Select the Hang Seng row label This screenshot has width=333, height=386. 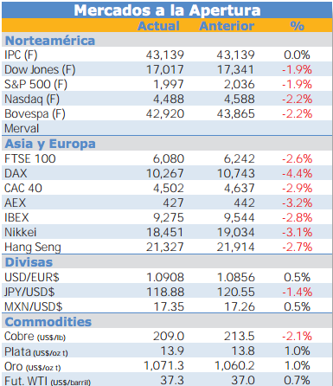pos(33,248)
